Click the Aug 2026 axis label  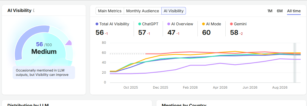(280, 88)
